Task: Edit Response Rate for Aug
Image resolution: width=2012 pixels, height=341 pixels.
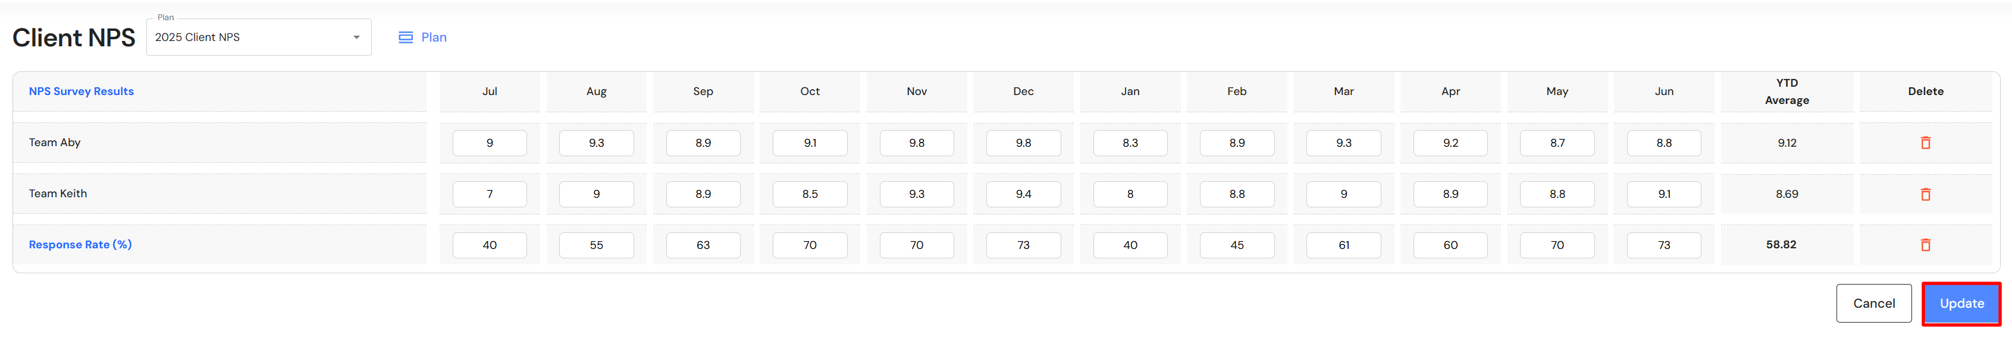Action: click(596, 245)
